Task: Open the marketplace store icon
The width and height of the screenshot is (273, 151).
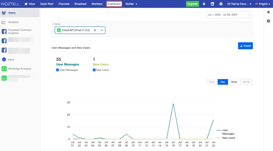Action: (212, 4)
